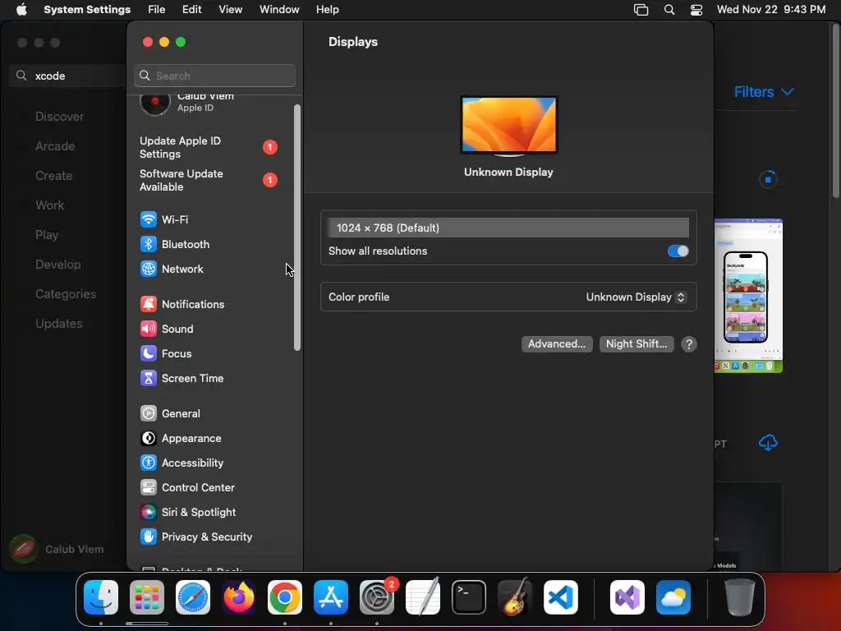Stop the download in progress in App Store
Screen dimensions: 841x631
pos(768,179)
